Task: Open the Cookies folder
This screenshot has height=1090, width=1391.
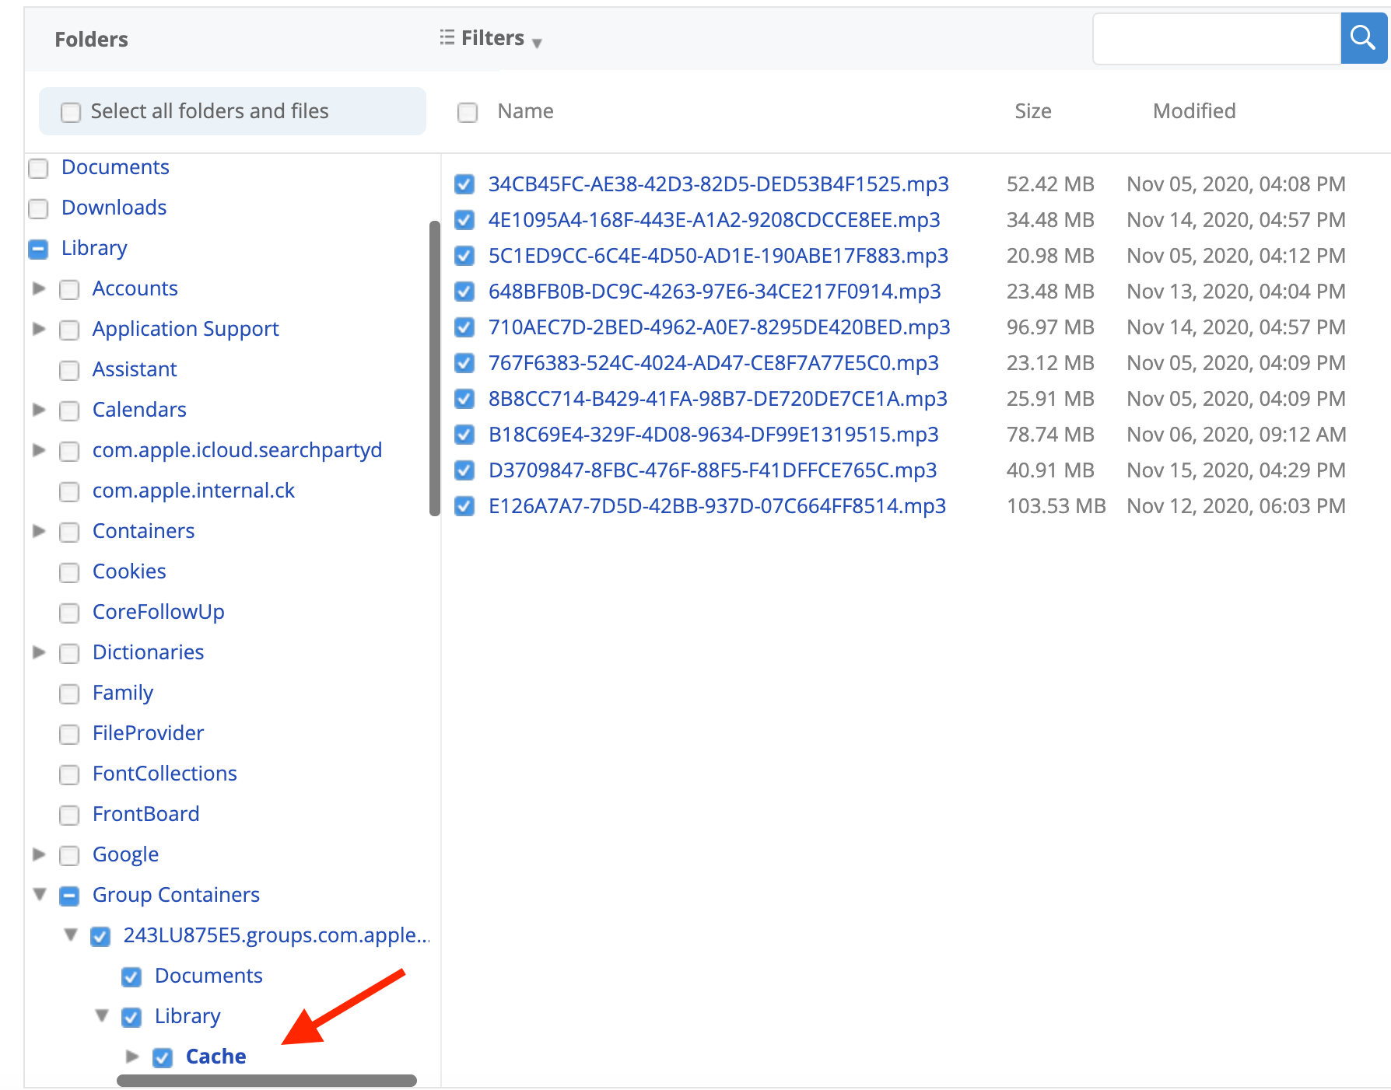Action: coord(129,571)
